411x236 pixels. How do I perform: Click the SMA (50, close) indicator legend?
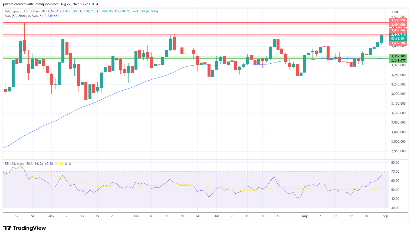(24, 16)
